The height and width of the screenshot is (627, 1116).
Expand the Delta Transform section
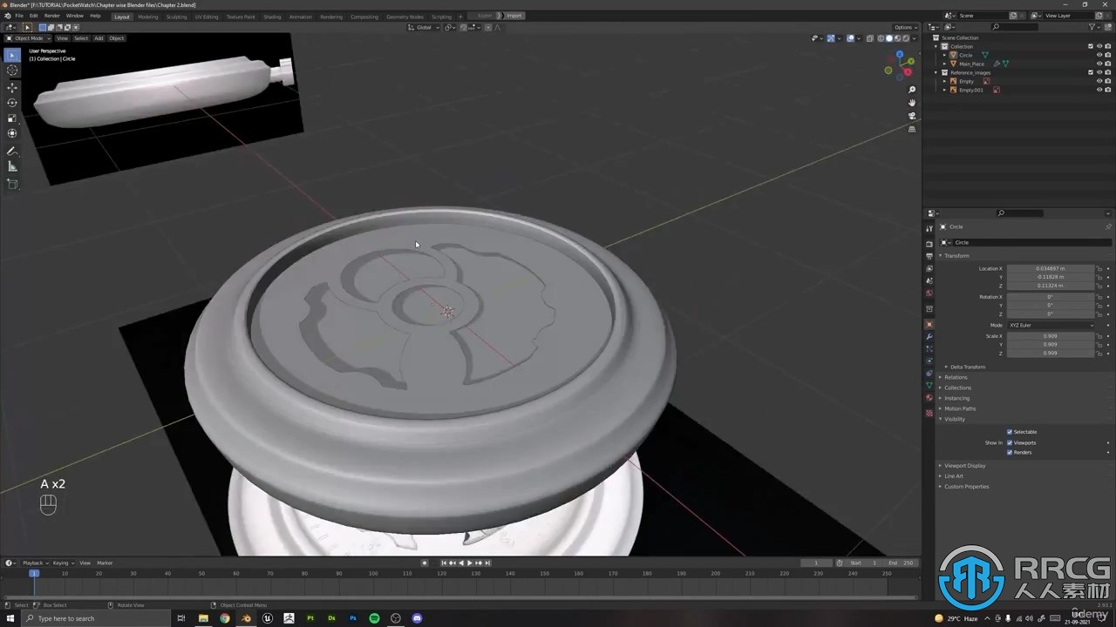point(966,367)
